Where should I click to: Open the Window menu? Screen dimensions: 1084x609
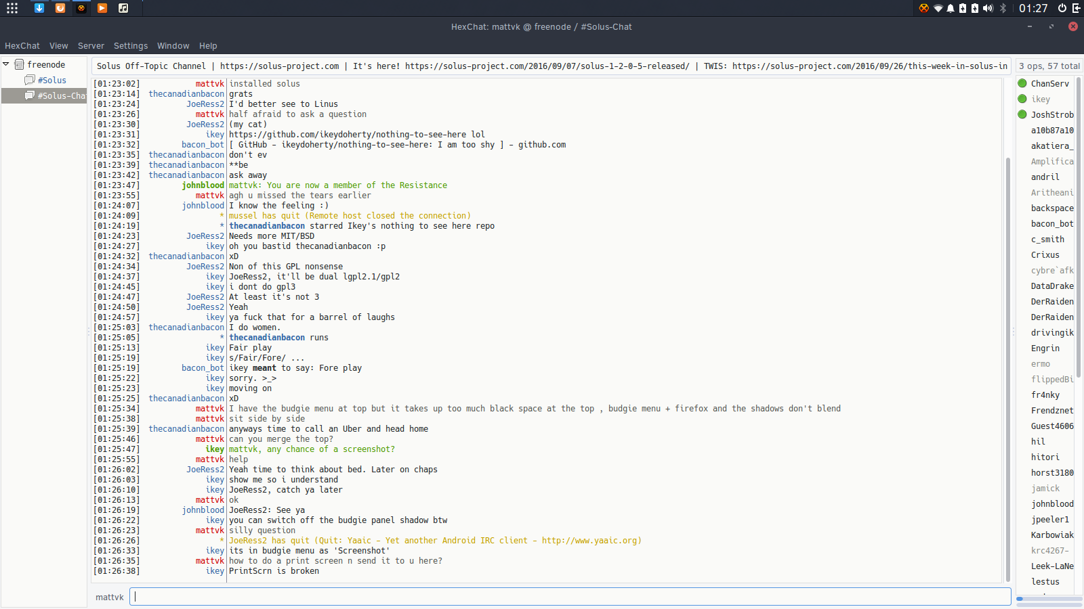click(173, 46)
